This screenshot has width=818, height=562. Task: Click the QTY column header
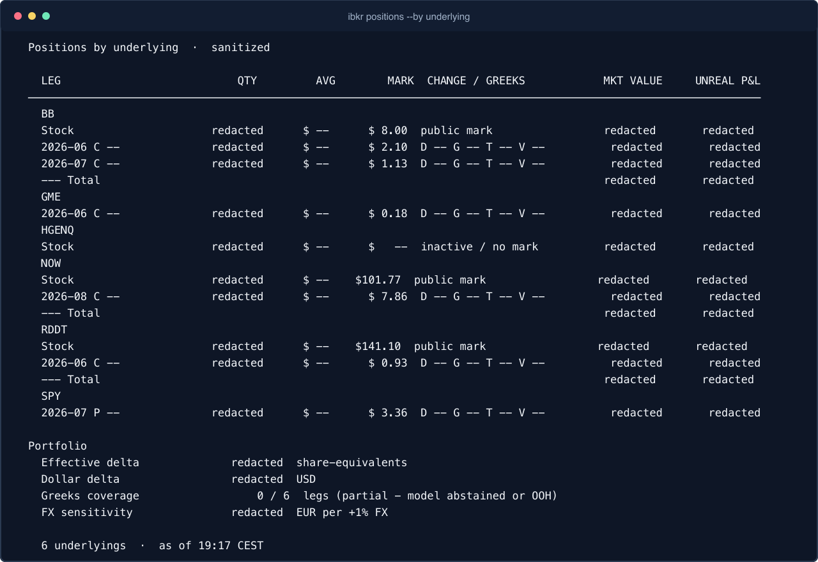[247, 80]
